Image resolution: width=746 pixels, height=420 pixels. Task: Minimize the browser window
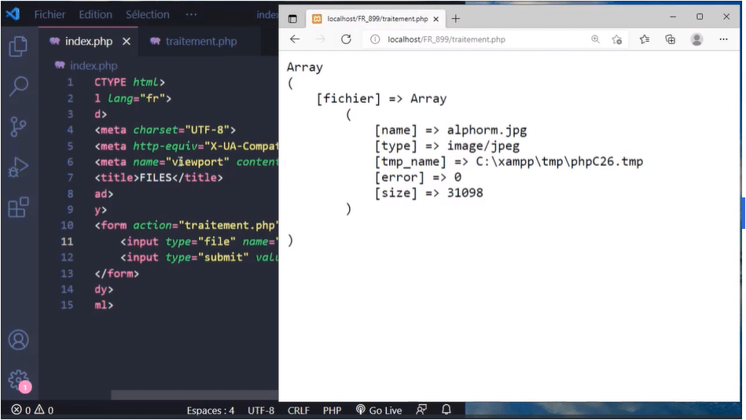pyautogui.click(x=673, y=17)
